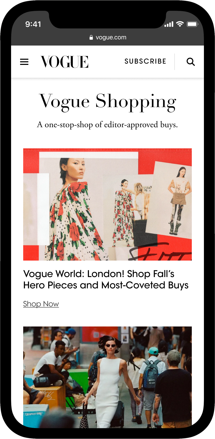215x439 pixels.
Task: Open the Vogue World: London! article headline
Action: click(106, 279)
